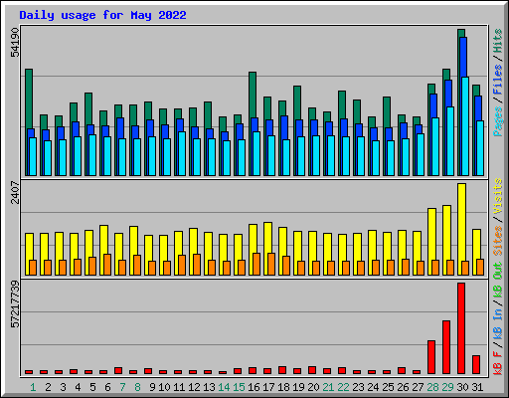Screen dimensions: 509x398
Task: Select day 11 on the x-axis
Action: point(179,387)
